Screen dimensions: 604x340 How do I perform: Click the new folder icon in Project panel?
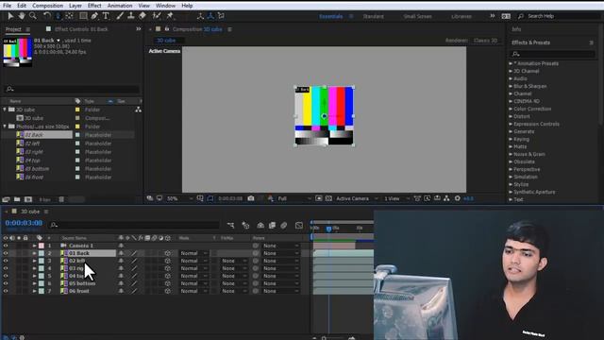coord(17,199)
